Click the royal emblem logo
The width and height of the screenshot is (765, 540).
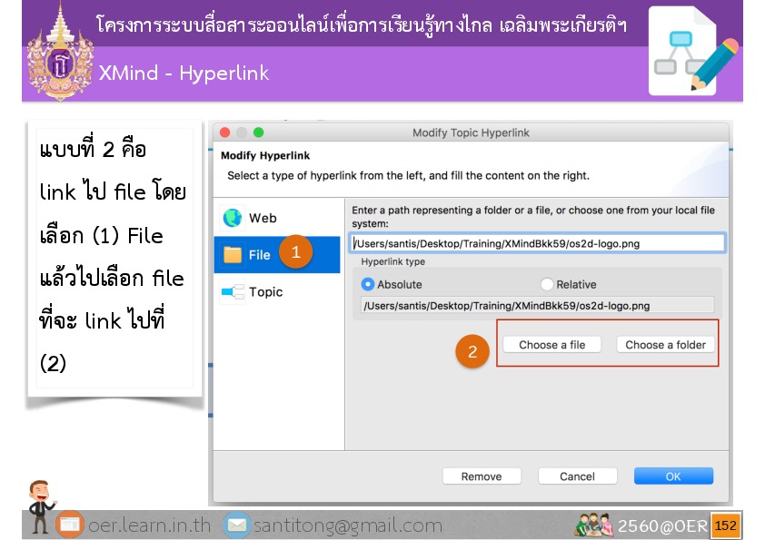(x=59, y=54)
